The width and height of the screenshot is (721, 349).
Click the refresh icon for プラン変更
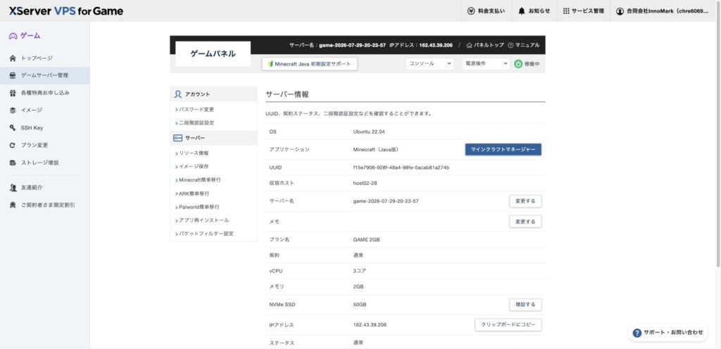(13, 145)
